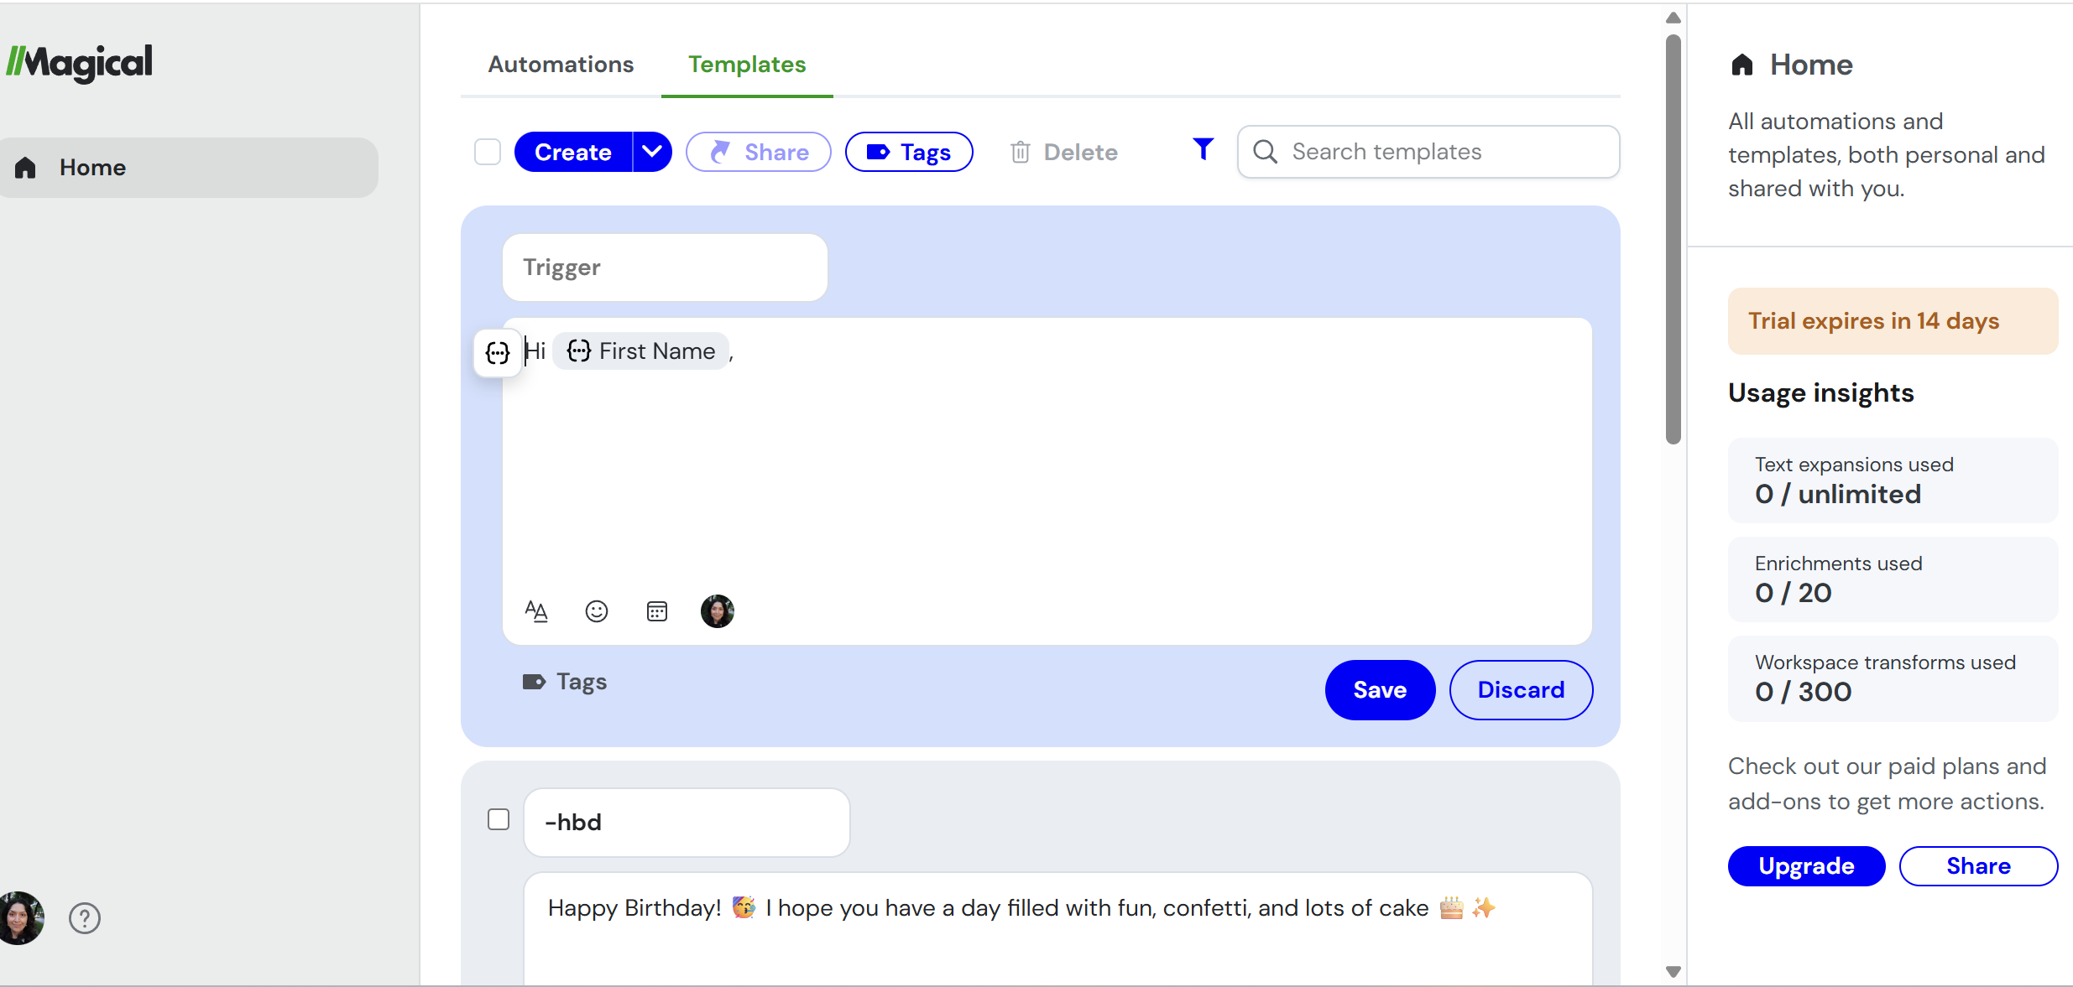The image size is (2073, 987).
Task: Click the profile avatar in editor toolbar
Action: (718, 611)
